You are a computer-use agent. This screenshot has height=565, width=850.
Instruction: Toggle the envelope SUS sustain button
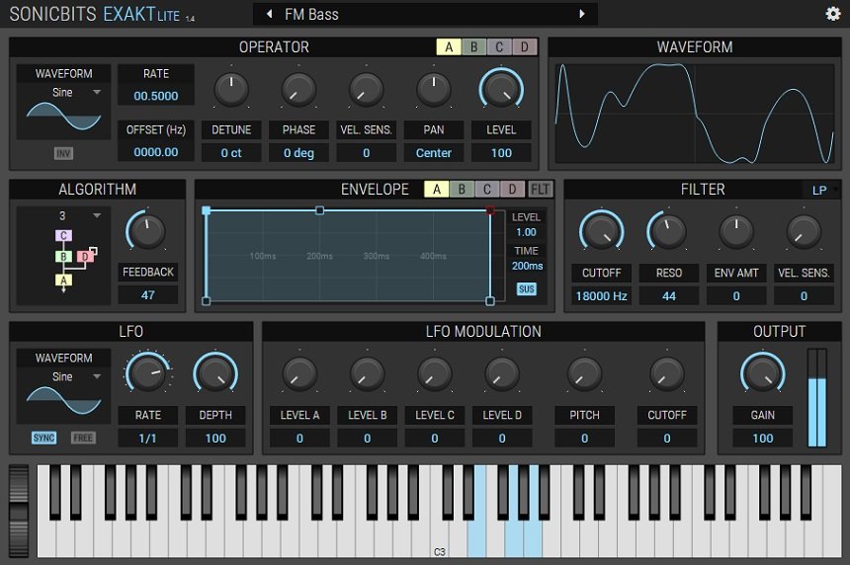tap(527, 288)
